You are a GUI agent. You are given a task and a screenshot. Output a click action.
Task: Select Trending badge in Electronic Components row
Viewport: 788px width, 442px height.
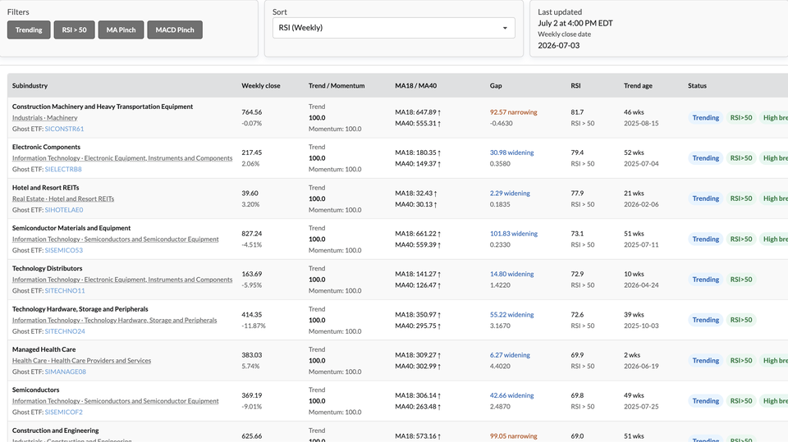coord(706,158)
